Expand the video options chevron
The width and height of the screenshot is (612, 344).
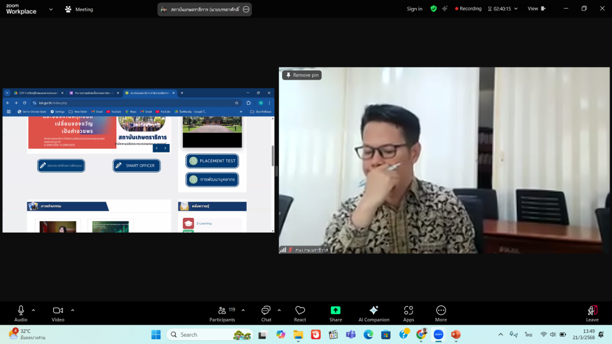click(72, 310)
